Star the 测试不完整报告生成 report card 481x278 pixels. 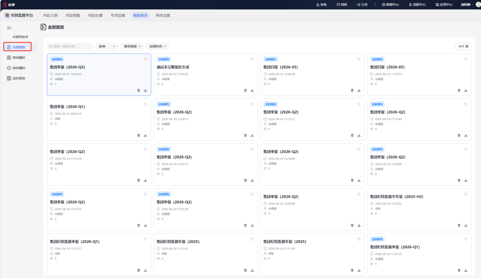pos(252,59)
